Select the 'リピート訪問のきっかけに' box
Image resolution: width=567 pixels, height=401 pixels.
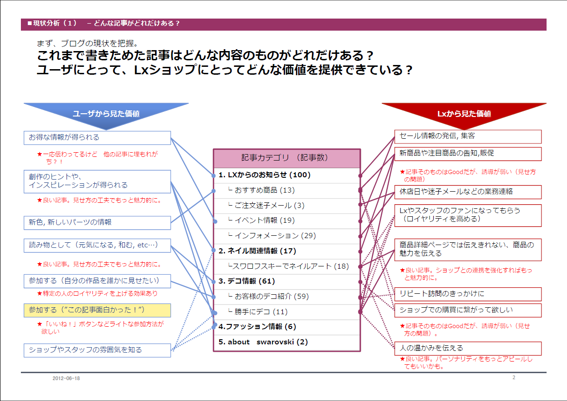pyautogui.click(x=468, y=294)
